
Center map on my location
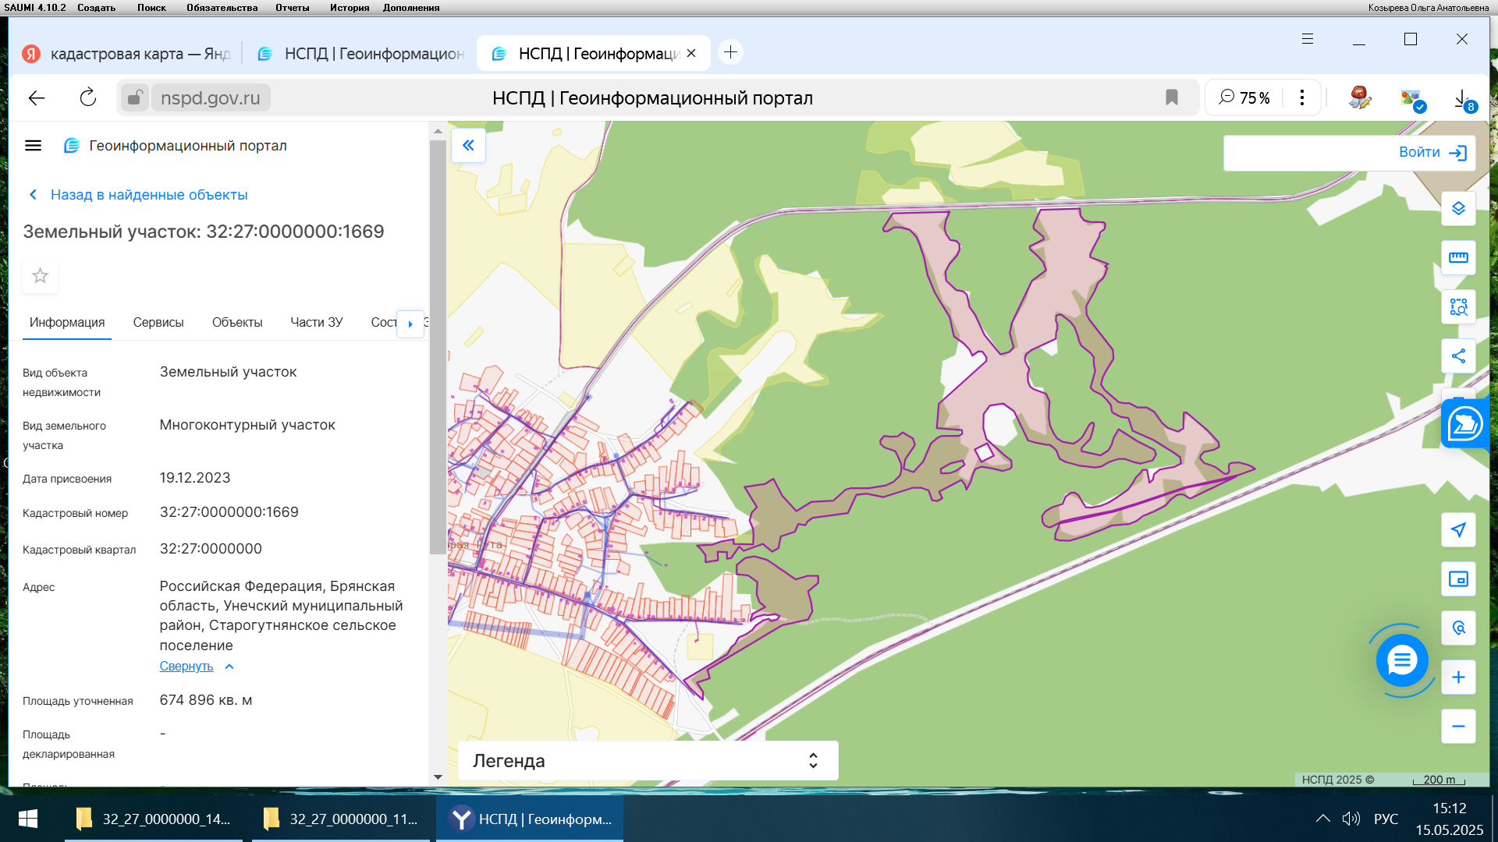pos(1457,530)
